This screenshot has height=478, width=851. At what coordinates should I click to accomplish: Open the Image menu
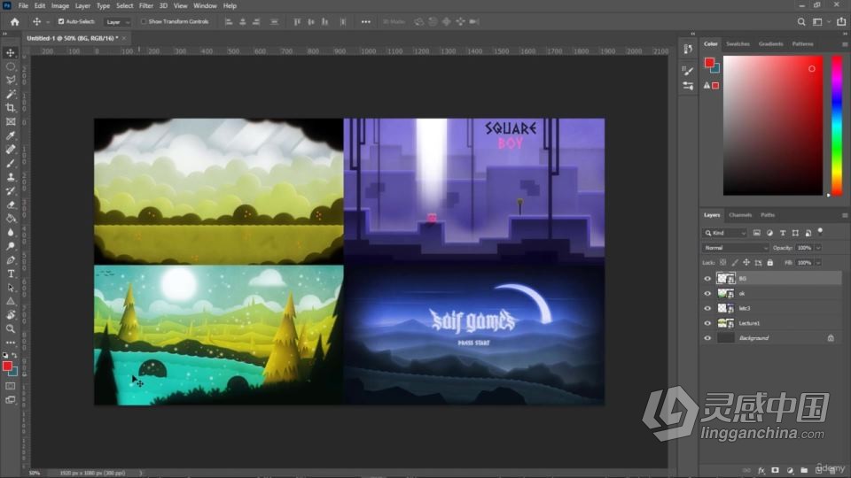point(59,5)
